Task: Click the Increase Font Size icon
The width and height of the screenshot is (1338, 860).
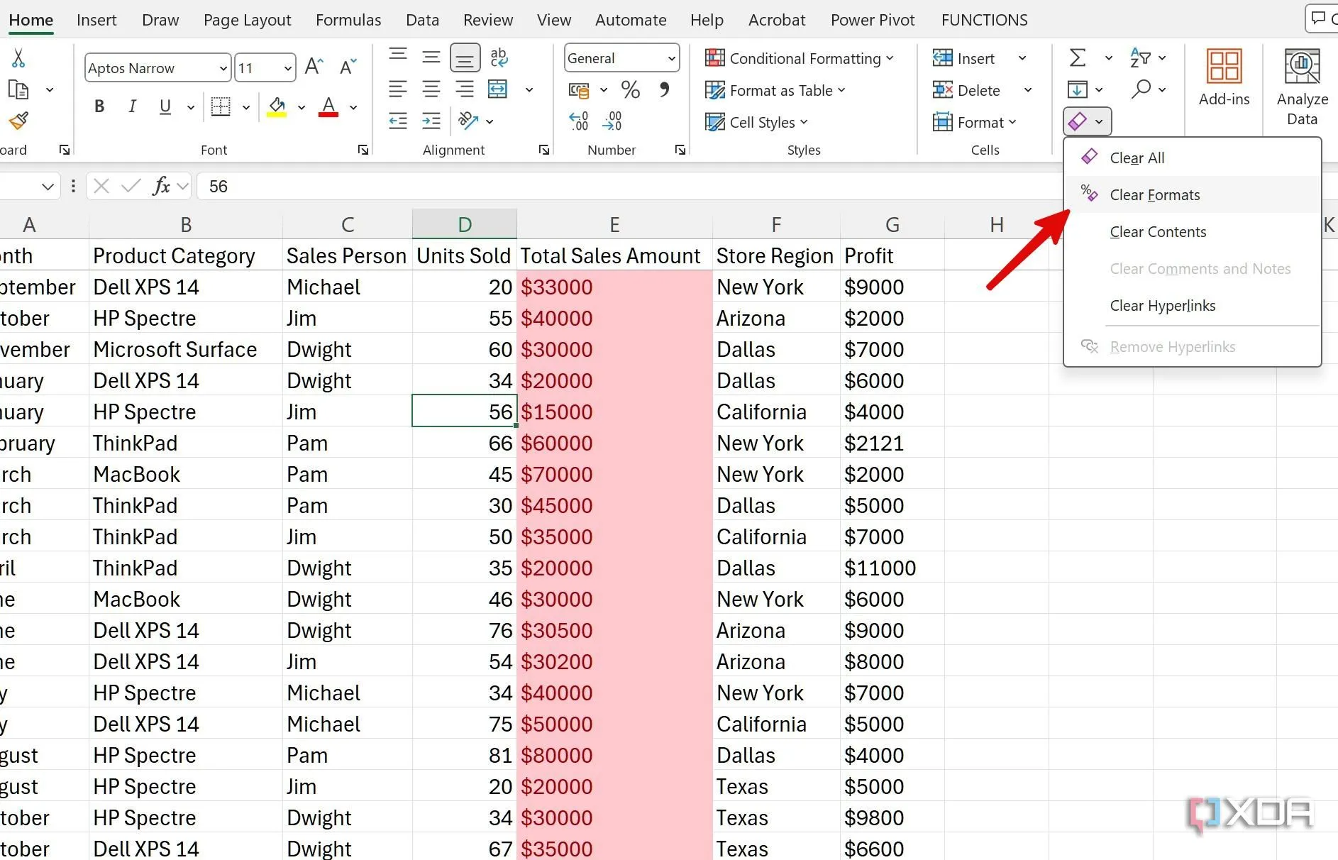Action: (x=314, y=67)
